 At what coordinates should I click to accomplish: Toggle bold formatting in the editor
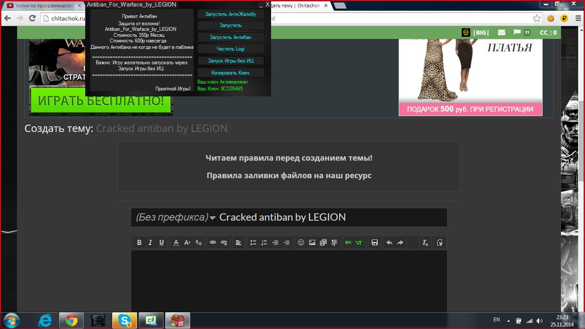[139, 242]
